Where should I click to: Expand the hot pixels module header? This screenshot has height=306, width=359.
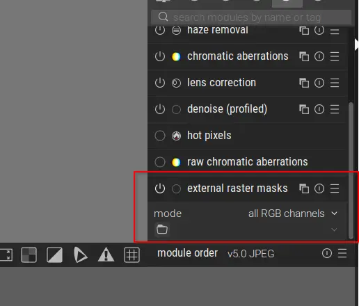(x=248, y=136)
